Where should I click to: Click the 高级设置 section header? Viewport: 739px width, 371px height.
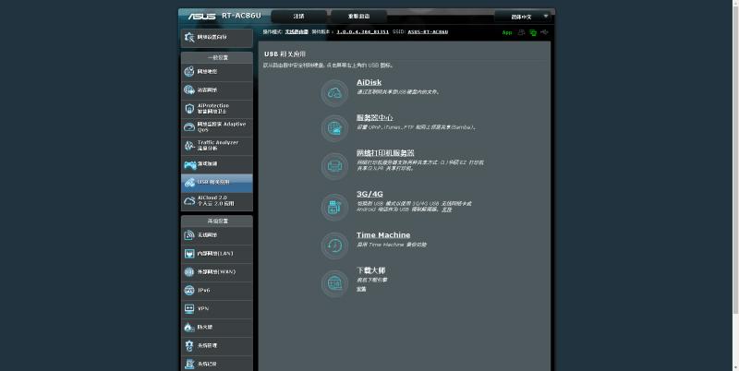click(x=217, y=221)
